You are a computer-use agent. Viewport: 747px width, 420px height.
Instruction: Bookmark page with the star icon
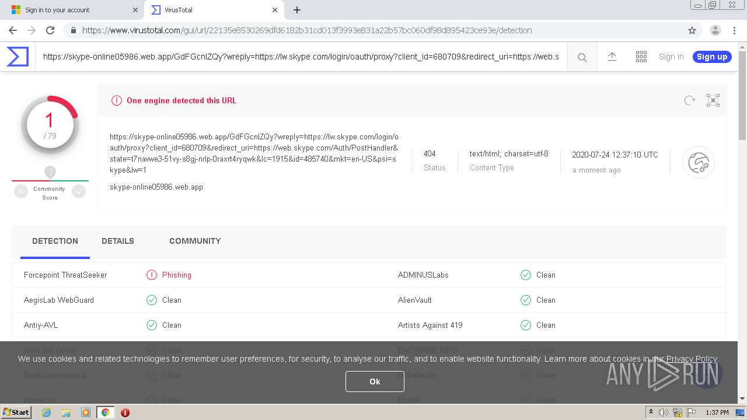[x=692, y=30]
